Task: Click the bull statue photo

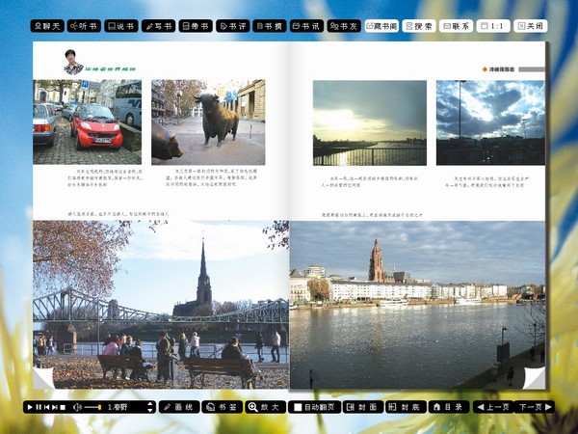Action: pyautogui.click(x=208, y=122)
